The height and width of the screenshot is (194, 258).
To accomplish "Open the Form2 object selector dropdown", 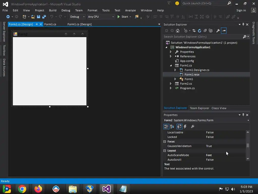I will [x=248, y=120].
